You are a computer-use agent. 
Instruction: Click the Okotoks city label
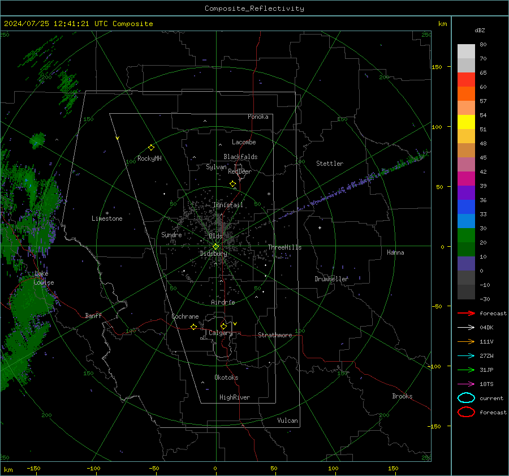click(226, 378)
